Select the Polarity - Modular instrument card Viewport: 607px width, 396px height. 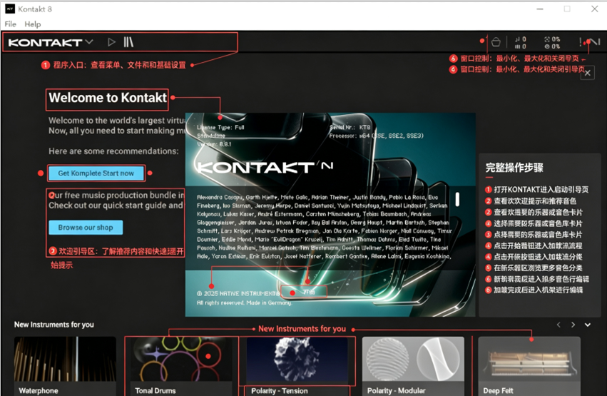[413, 366]
